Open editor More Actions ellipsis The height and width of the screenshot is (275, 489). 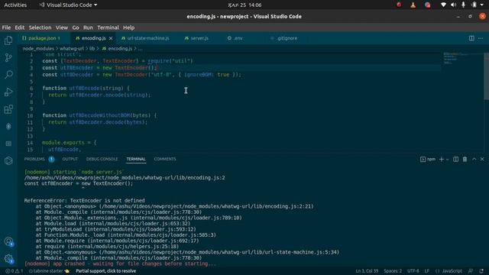[481, 38]
